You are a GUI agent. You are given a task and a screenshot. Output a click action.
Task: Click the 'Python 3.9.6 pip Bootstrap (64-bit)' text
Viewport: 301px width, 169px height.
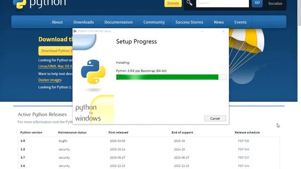(x=141, y=71)
